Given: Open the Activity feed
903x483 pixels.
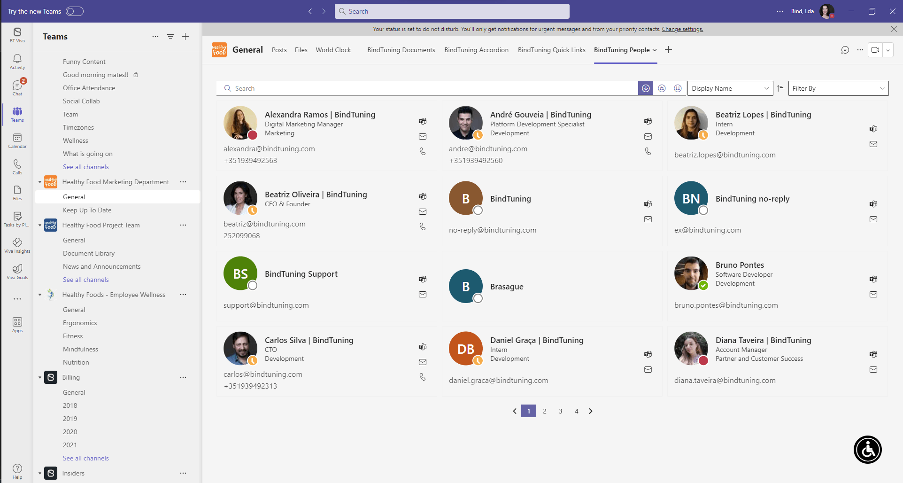Looking at the screenshot, I should point(17,62).
